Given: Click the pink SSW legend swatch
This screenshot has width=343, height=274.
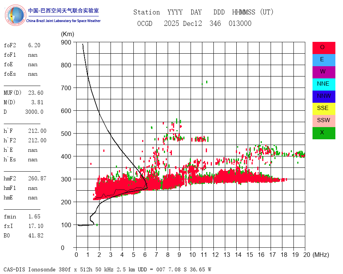Looking at the screenshot, I should click(x=324, y=121).
